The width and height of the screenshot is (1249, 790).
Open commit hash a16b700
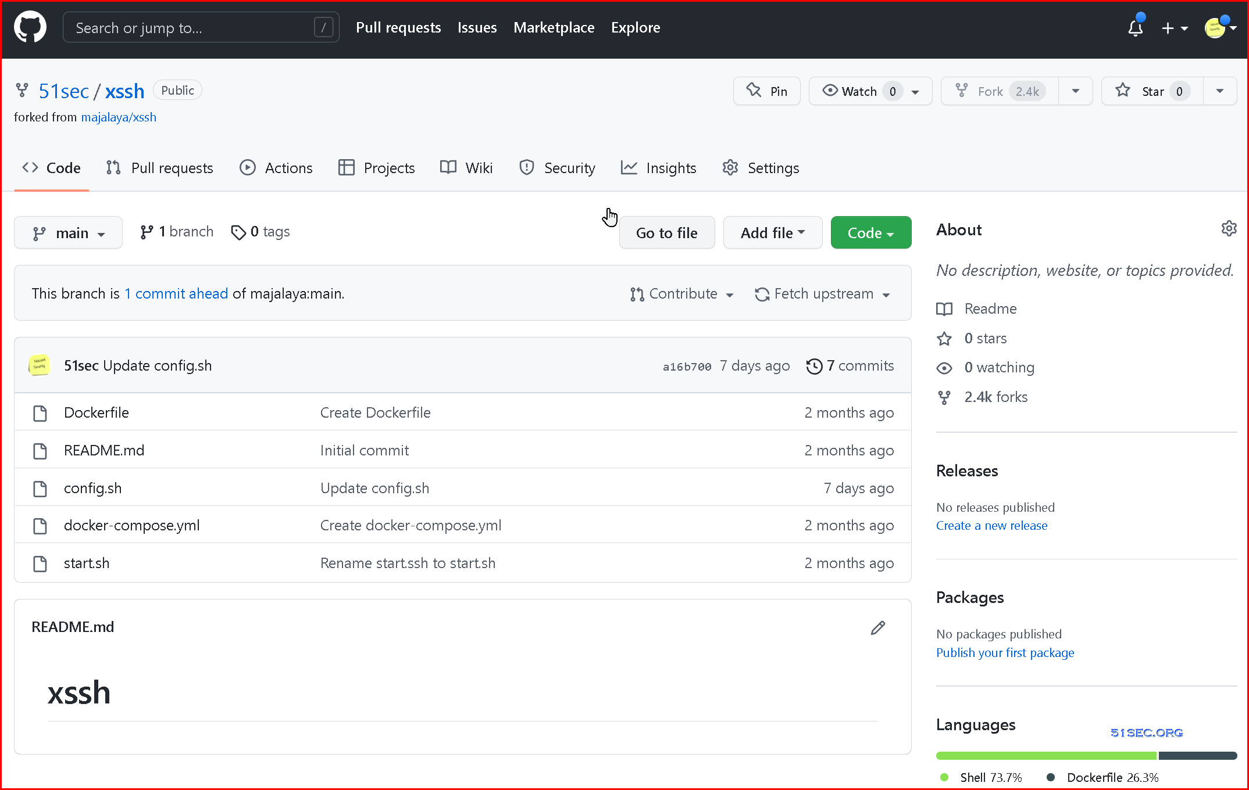click(x=687, y=367)
